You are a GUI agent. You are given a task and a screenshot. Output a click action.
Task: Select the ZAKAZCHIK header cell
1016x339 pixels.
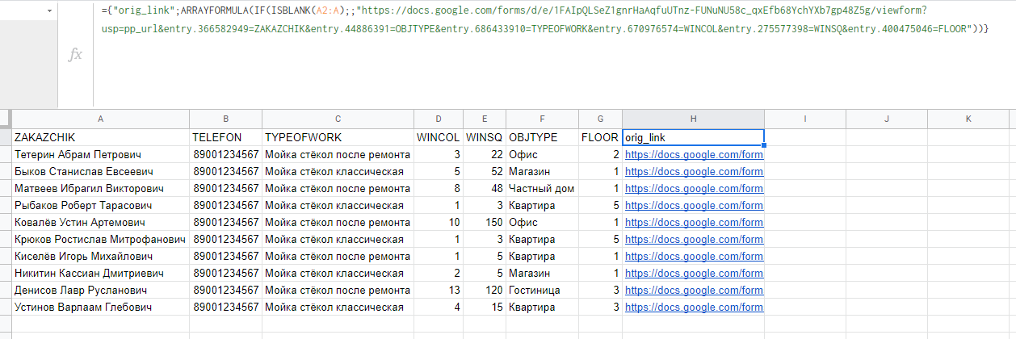(100, 137)
